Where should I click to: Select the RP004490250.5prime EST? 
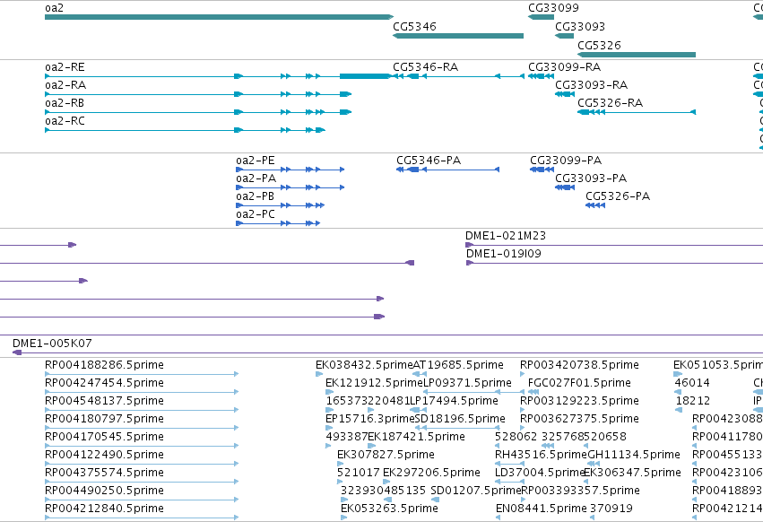click(142, 500)
